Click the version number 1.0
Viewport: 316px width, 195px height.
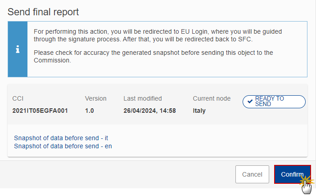[x=89, y=111]
